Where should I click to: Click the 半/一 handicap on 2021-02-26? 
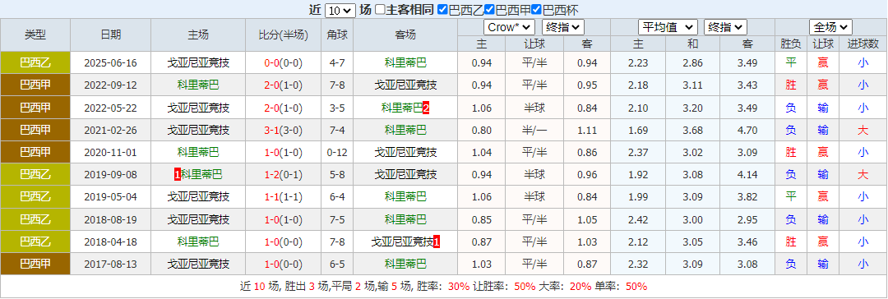coord(534,131)
